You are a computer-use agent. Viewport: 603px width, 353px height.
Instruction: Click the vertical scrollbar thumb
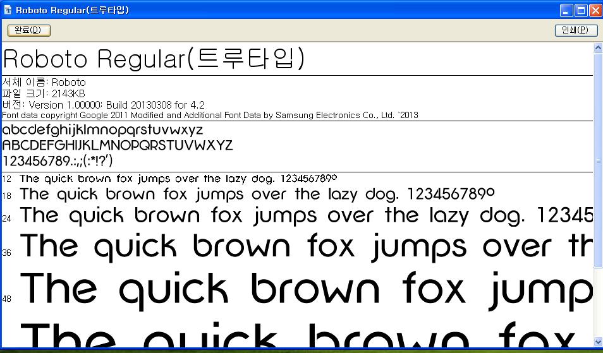598,161
